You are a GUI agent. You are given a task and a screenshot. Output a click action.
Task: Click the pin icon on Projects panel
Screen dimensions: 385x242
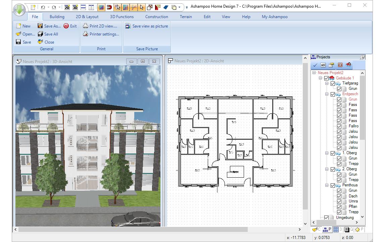pos(362,57)
